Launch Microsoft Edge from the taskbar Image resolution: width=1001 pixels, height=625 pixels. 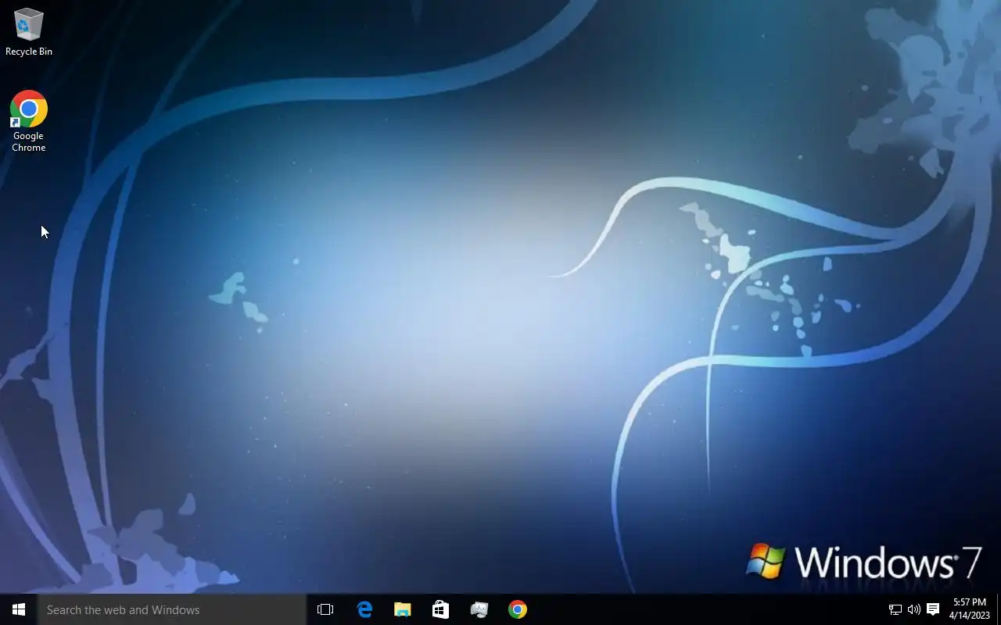tap(364, 609)
